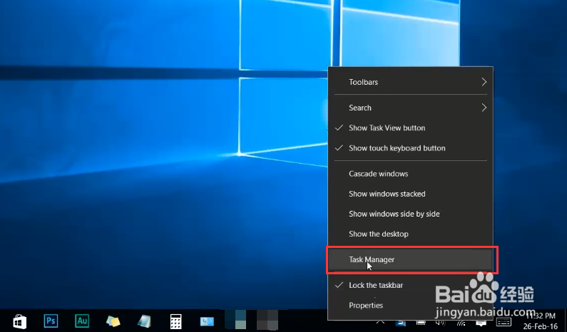Open the touch keyboard from tray

pos(504,322)
